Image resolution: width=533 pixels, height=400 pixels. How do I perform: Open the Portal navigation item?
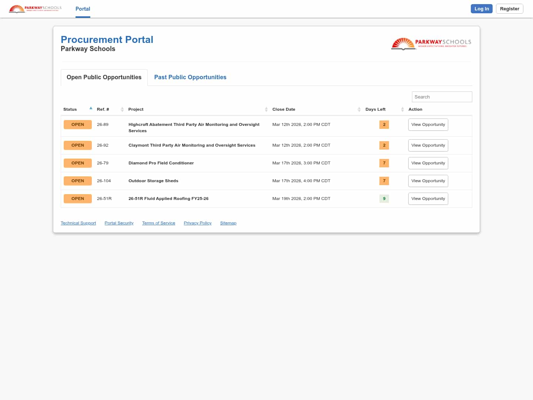[83, 9]
